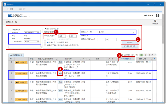Download the row 2 ホームマット specification

(x=21, y=74)
